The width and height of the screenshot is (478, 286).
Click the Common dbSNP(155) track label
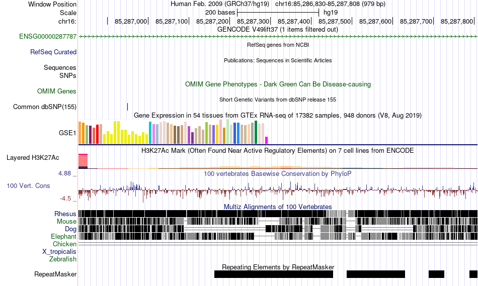[x=45, y=107]
